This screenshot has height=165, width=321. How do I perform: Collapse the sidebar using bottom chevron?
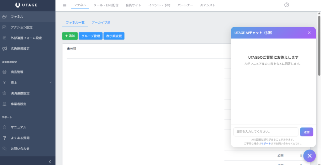coord(50,161)
